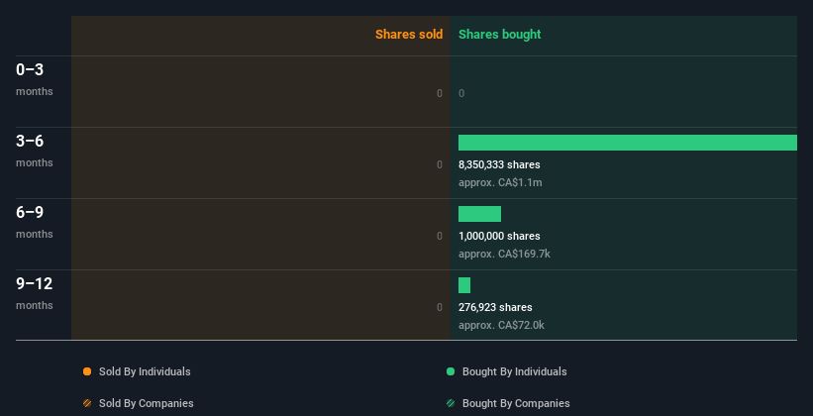
Task: Click the 9–12 months row label
Action: (35, 293)
